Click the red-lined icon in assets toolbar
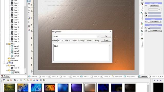The height and width of the screenshot is (92, 164). point(31,80)
